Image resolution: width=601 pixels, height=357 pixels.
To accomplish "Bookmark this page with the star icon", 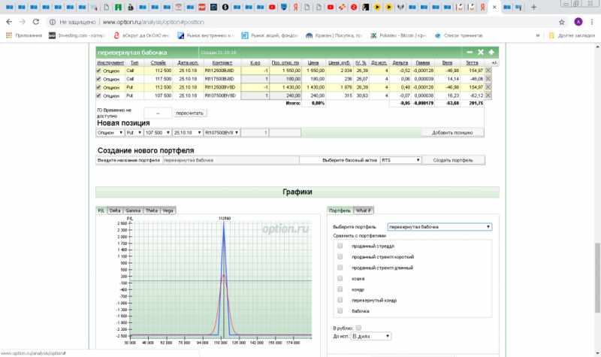I will tap(561, 23).
